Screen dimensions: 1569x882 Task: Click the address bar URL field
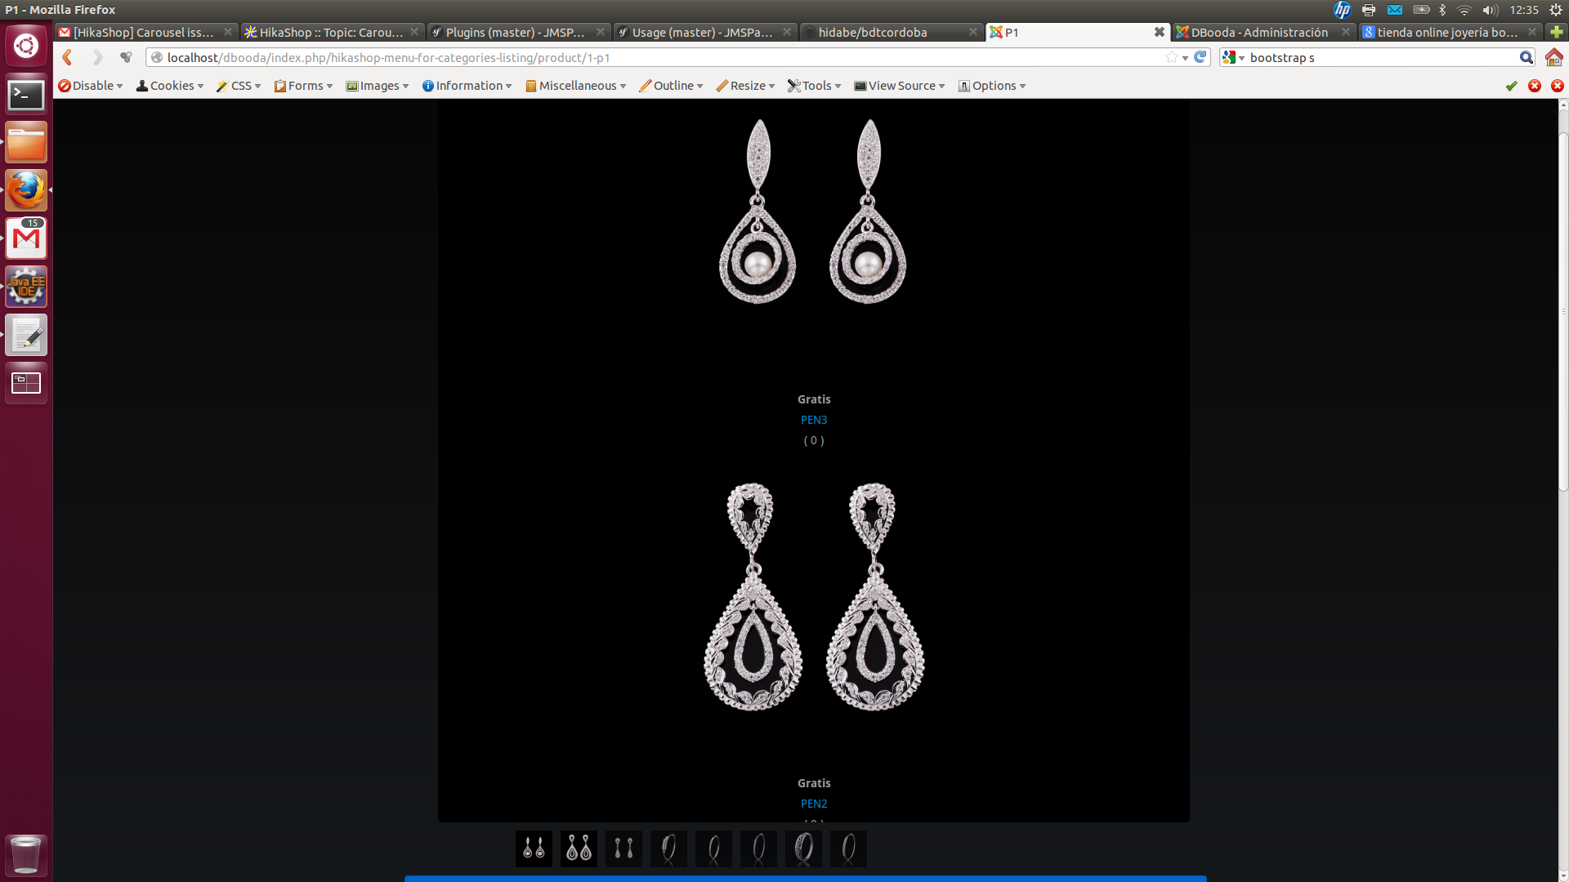coord(654,58)
